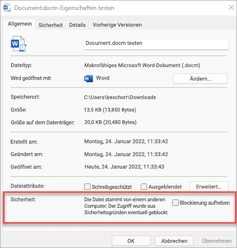Click the 'Sicherheit:' label near the bottom

23,199
